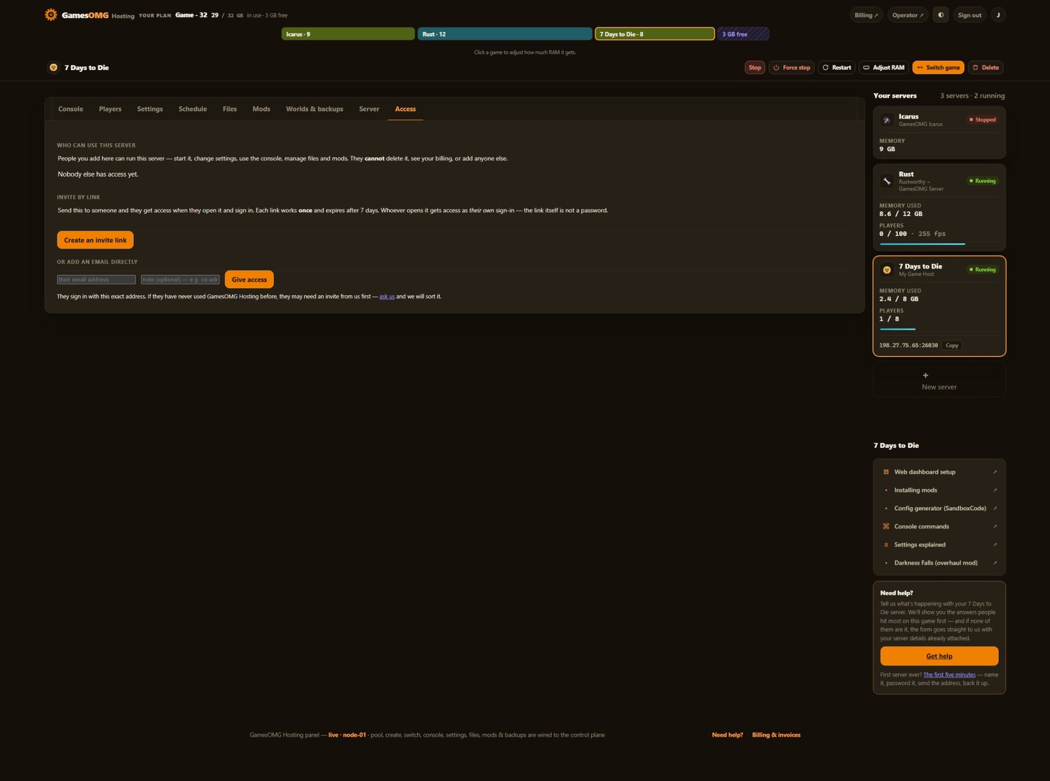
Task: Open the Billing & invoices footer link
Action: [x=776, y=735]
